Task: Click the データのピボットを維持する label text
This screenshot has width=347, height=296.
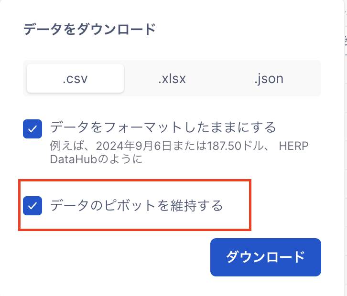Action: tap(136, 205)
